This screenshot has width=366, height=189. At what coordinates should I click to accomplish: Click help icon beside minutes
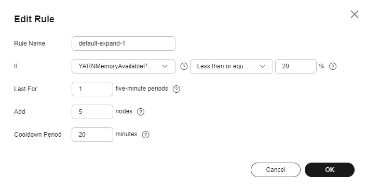[x=146, y=135]
